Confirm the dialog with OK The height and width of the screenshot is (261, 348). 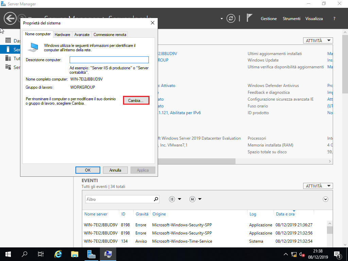pos(88,170)
